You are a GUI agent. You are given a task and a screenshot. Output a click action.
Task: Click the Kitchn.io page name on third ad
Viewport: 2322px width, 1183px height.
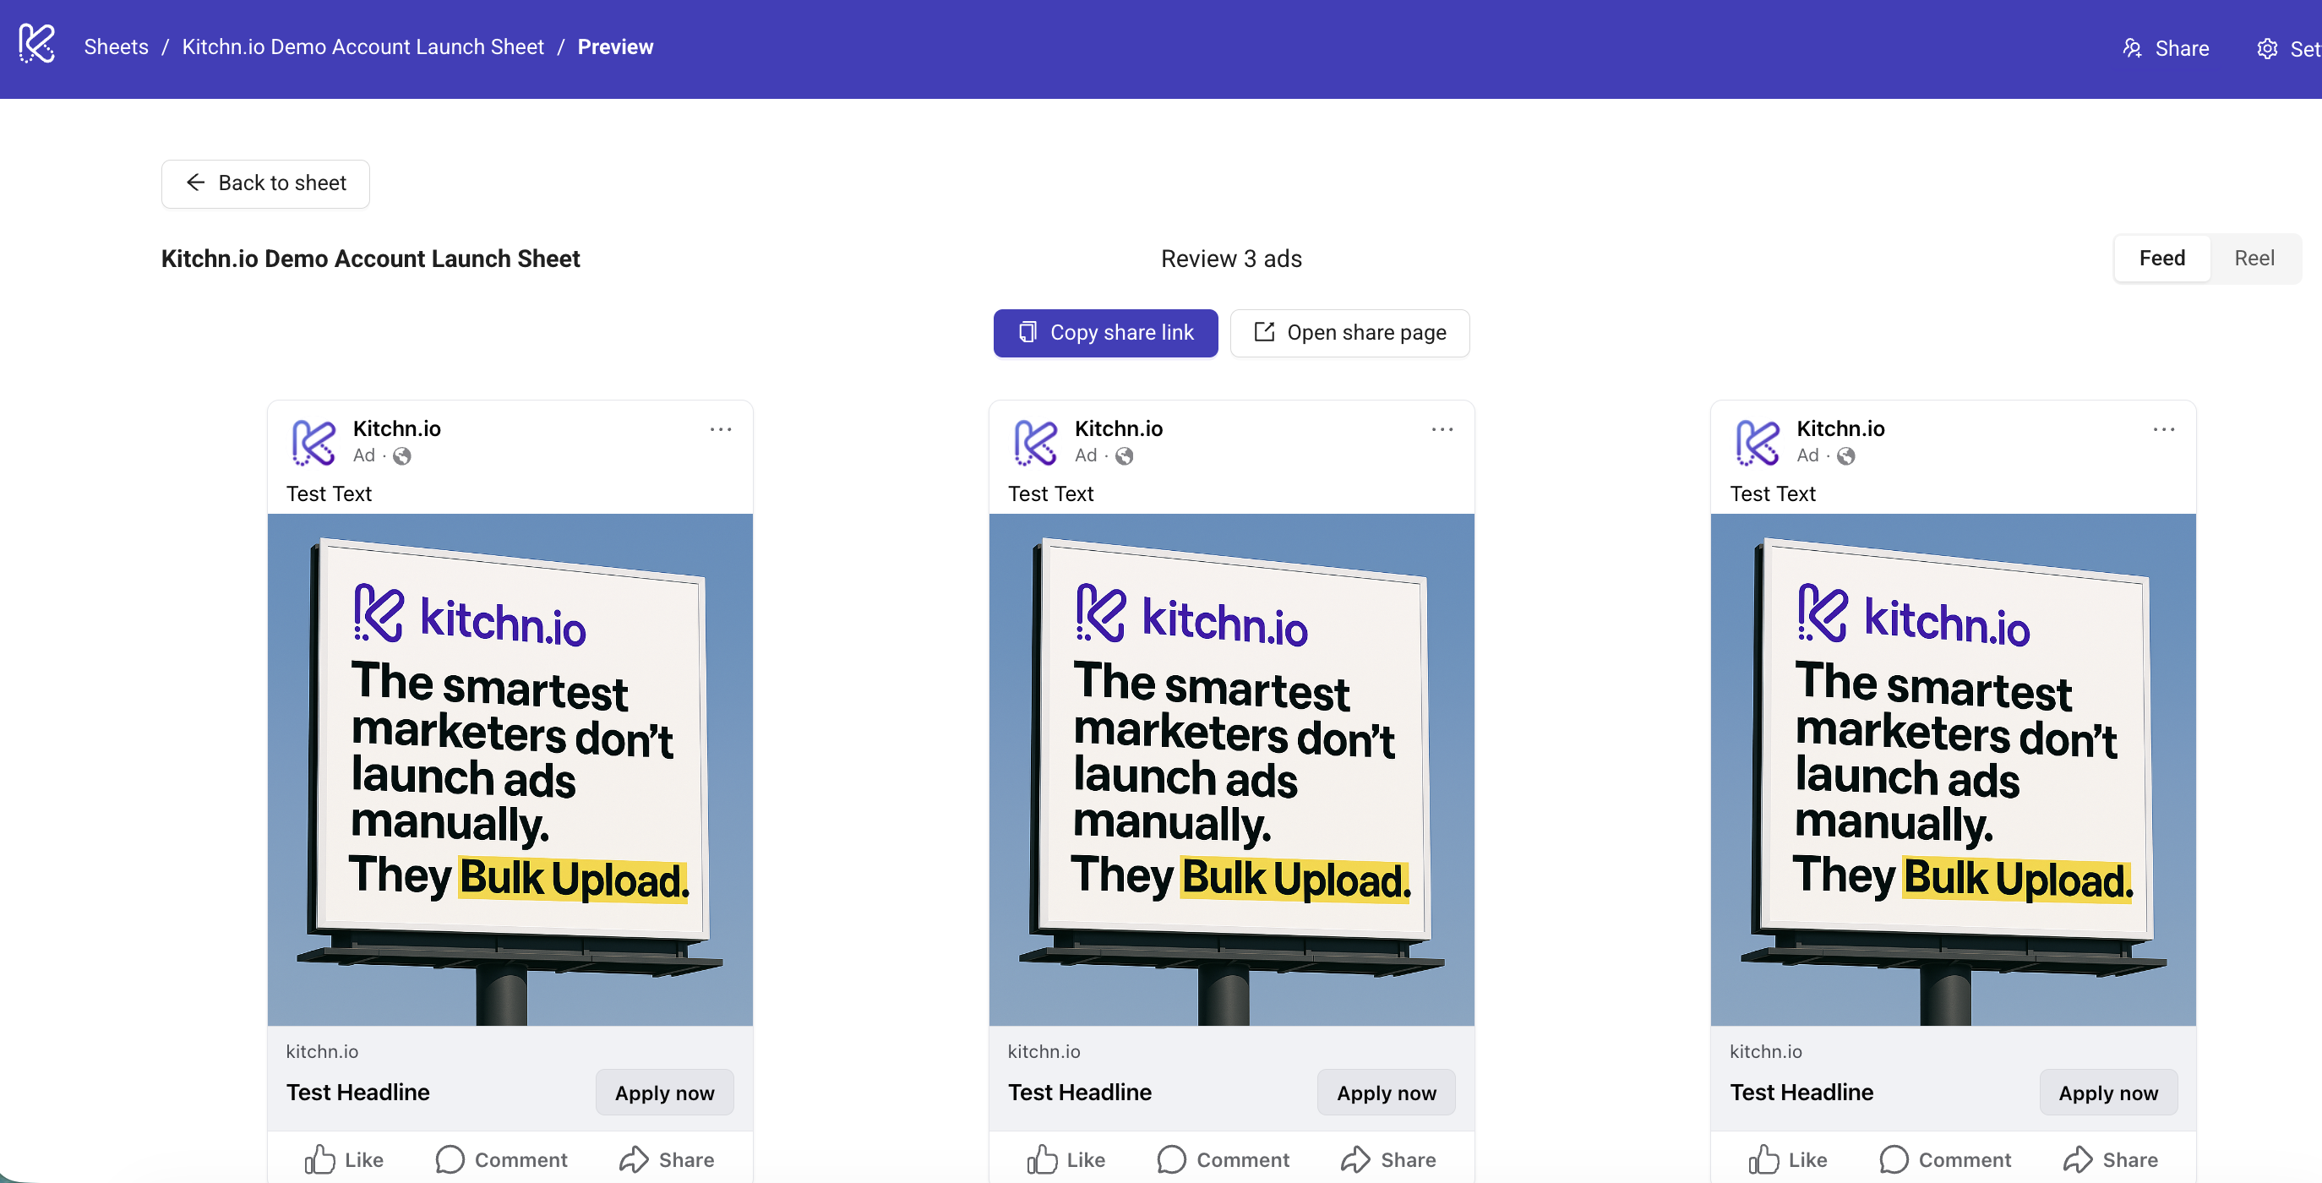coord(1840,428)
